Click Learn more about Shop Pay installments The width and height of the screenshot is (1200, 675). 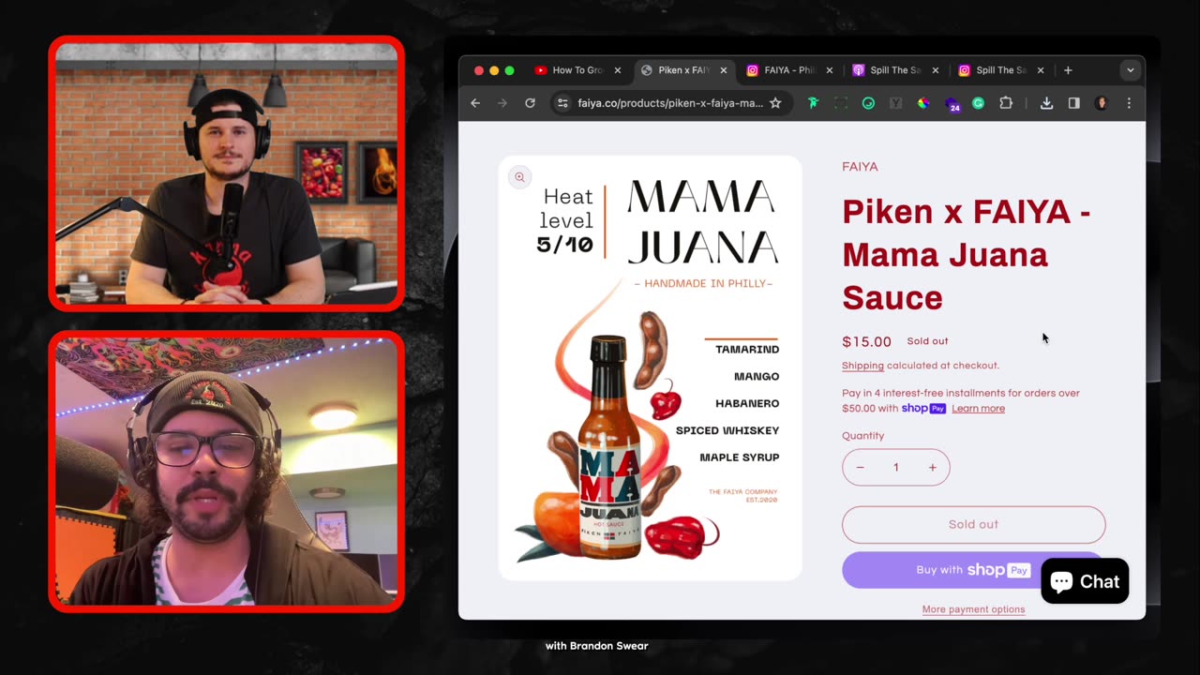978,409
